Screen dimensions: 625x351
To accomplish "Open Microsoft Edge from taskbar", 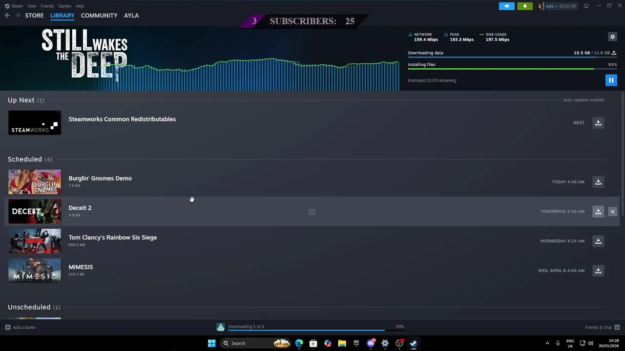I will 299,343.
